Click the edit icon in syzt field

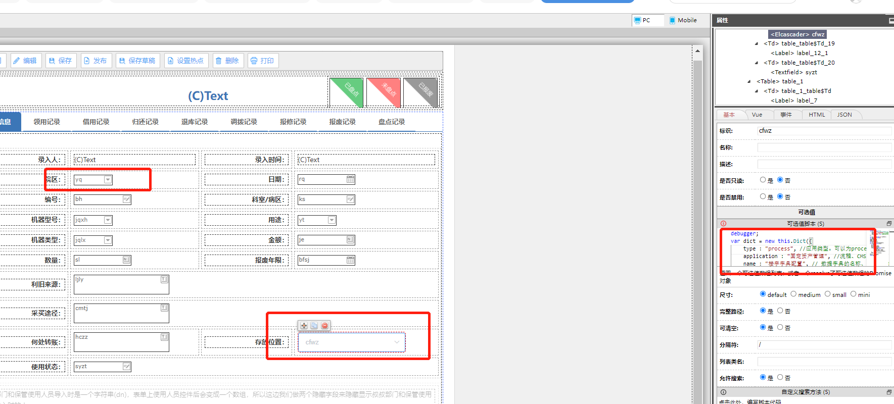click(127, 366)
